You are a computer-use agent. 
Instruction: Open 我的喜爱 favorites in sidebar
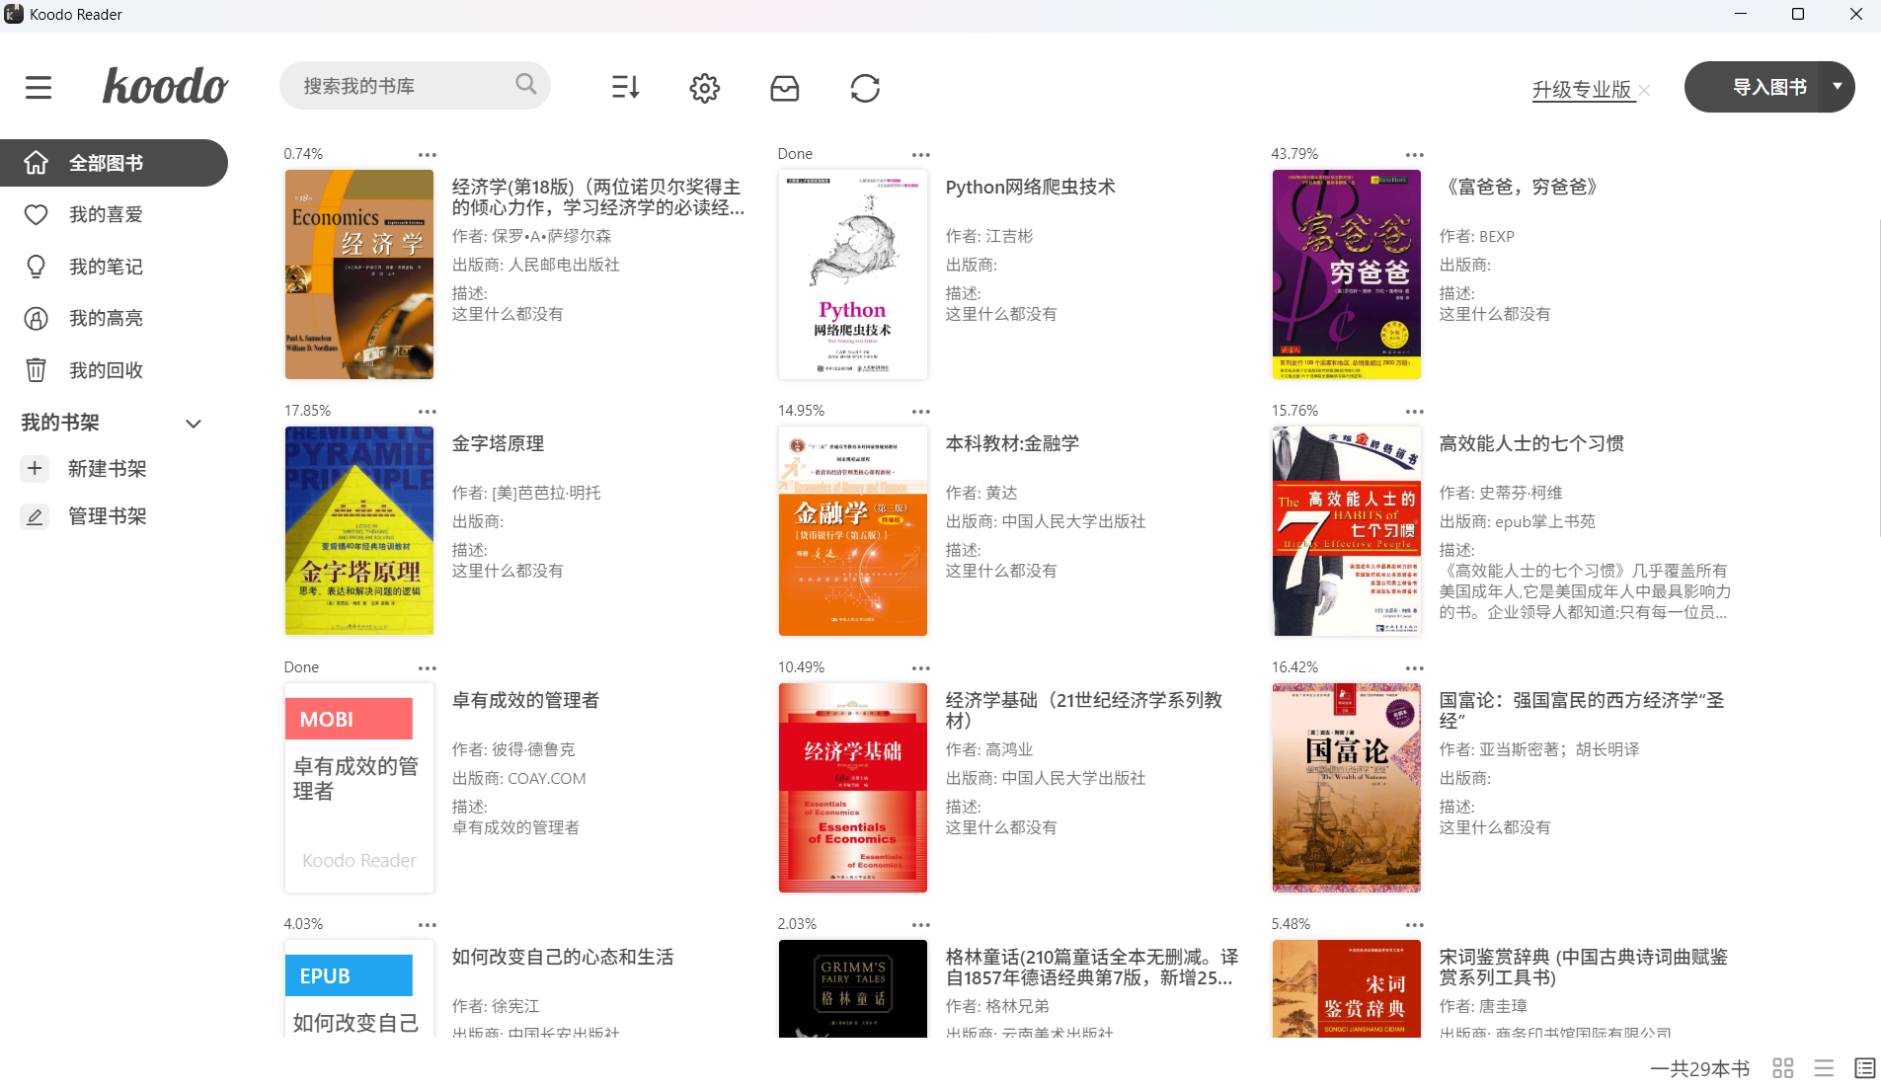click(x=106, y=214)
